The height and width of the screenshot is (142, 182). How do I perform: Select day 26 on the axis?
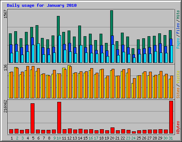coord(144,138)
